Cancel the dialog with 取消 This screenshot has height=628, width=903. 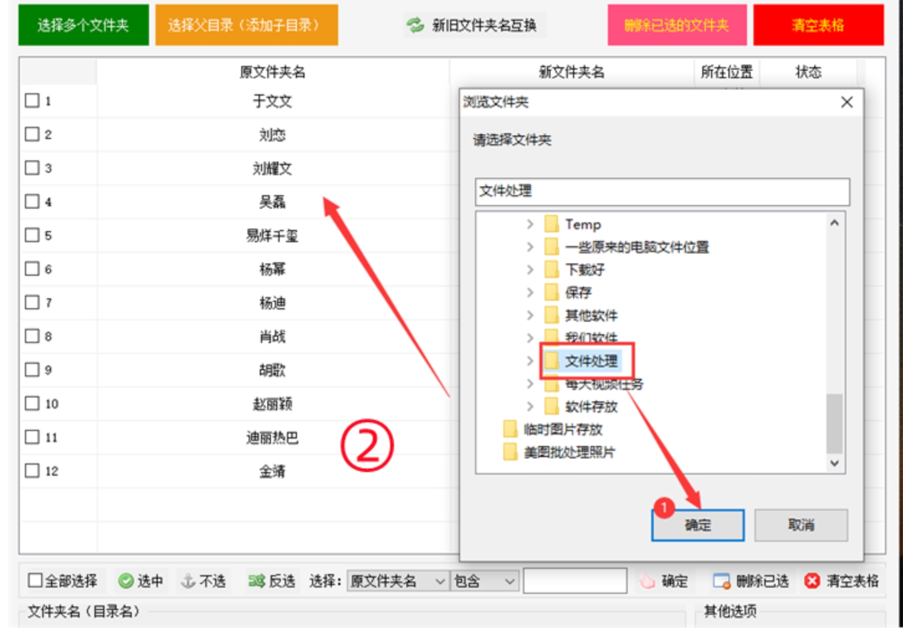click(x=801, y=526)
